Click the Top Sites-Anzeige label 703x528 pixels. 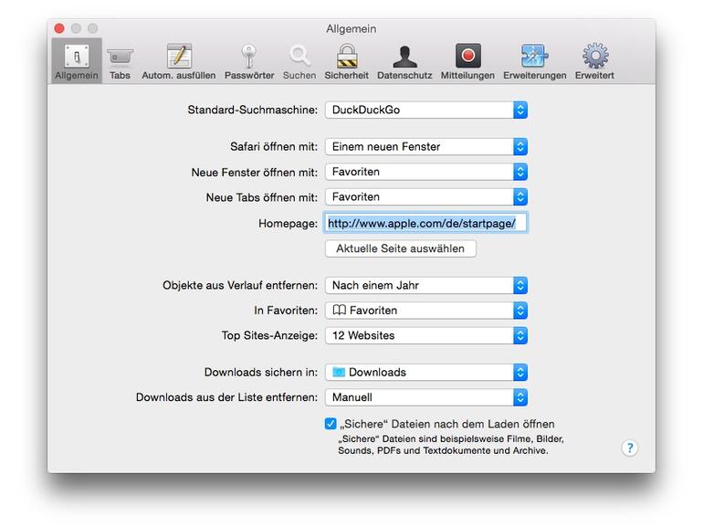pyautogui.click(x=269, y=335)
